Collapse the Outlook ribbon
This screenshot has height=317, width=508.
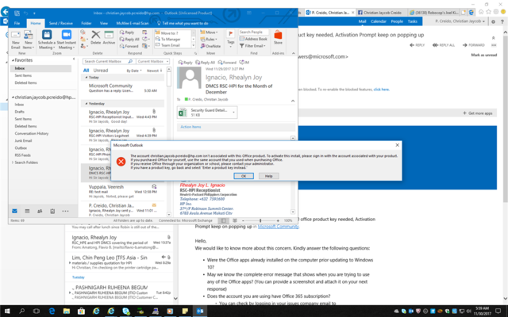[293, 53]
